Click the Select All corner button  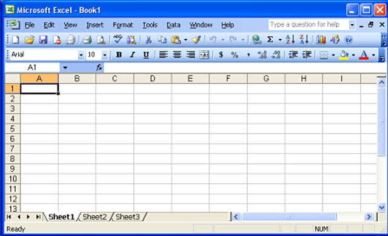pyautogui.click(x=13, y=79)
